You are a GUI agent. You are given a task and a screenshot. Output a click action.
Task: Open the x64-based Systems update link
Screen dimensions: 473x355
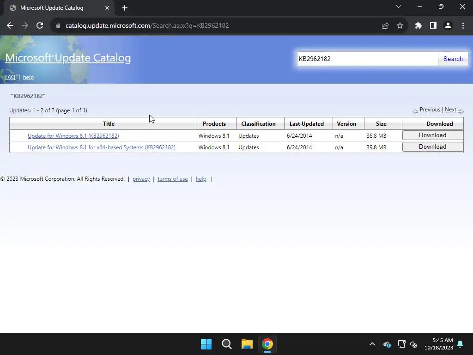pyautogui.click(x=101, y=147)
